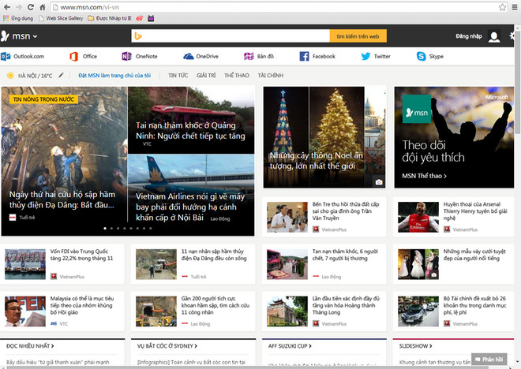Bookmark this page with the star icon
This screenshot has width=521, height=369.
[x=502, y=6]
